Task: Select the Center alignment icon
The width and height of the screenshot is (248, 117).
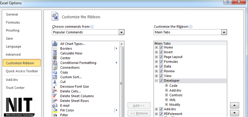Action: (x=55, y=58)
